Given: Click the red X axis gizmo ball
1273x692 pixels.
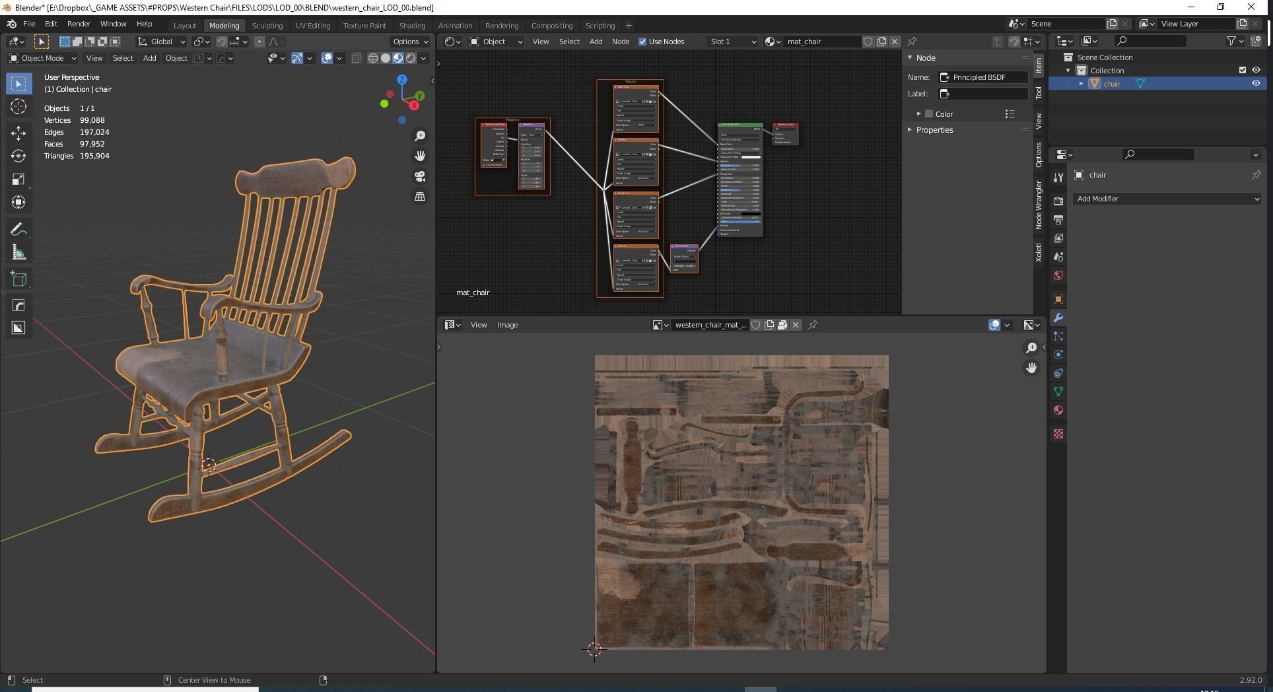Looking at the screenshot, I should tap(415, 106).
